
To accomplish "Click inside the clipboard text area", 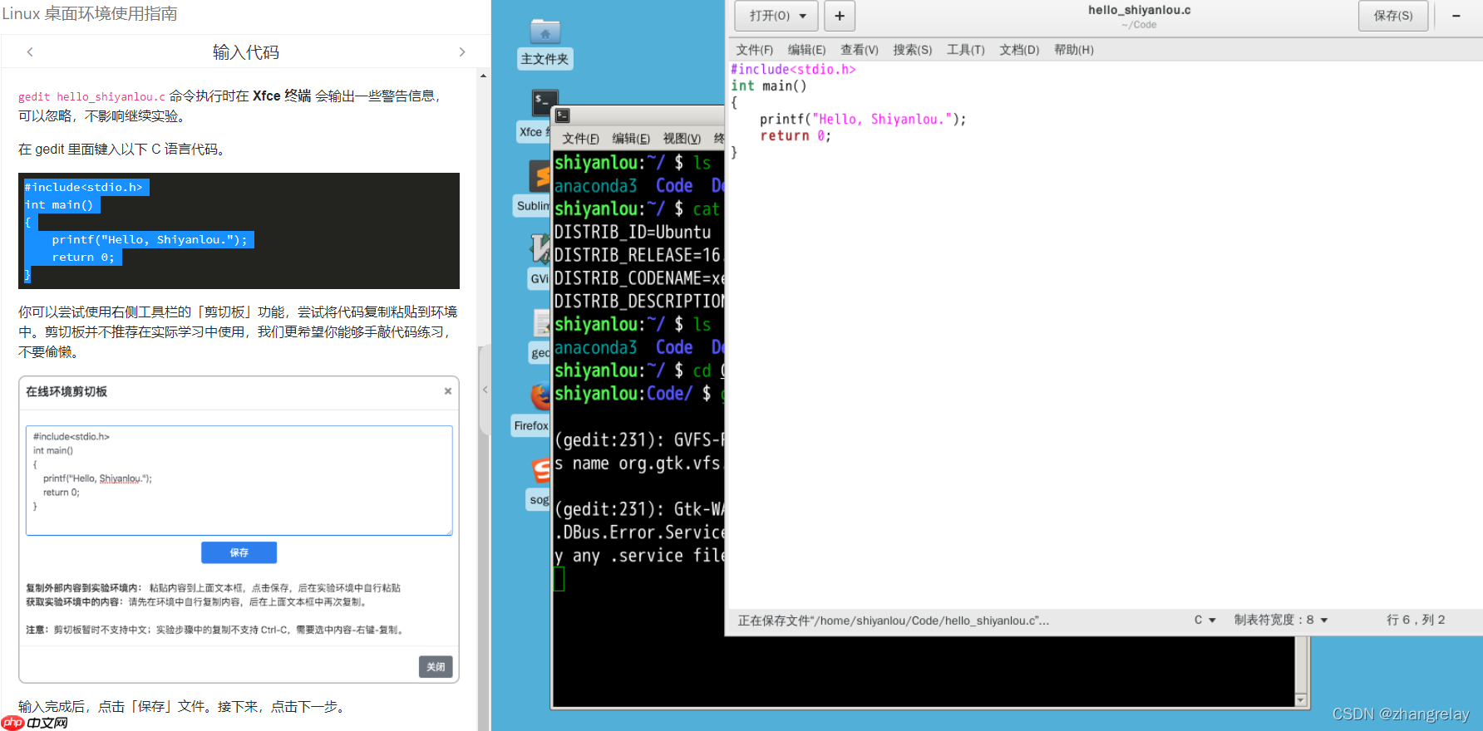I will point(239,480).
